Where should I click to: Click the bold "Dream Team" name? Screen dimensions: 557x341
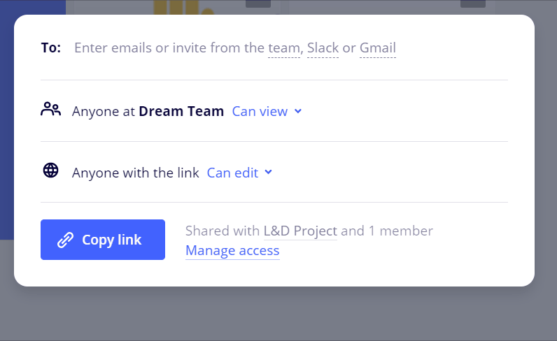(x=181, y=111)
